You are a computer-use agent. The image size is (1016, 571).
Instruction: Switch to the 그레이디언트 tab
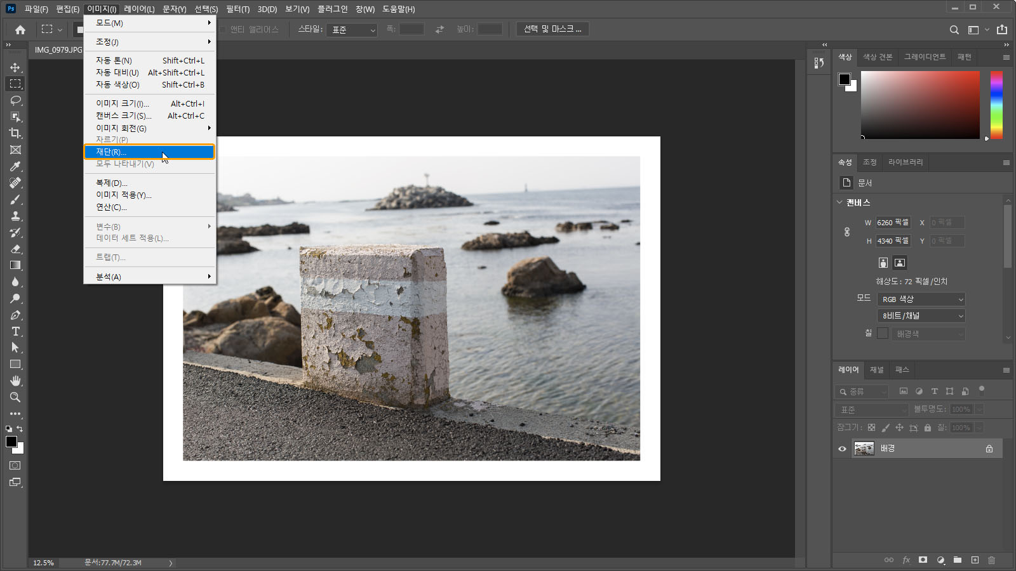click(x=925, y=57)
